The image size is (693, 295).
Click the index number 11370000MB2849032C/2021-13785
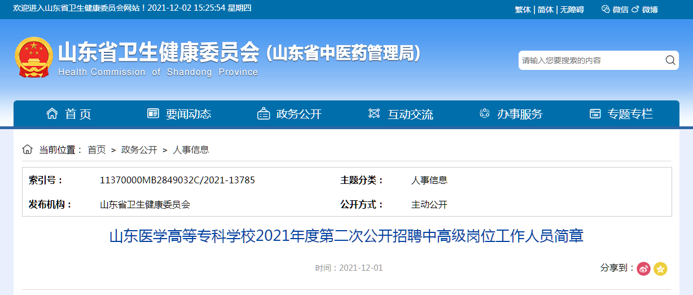click(177, 180)
